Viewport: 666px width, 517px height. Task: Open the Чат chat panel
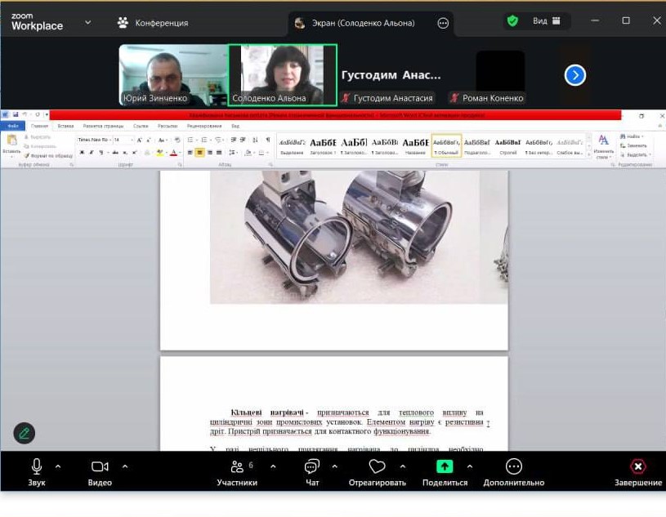coord(311,466)
